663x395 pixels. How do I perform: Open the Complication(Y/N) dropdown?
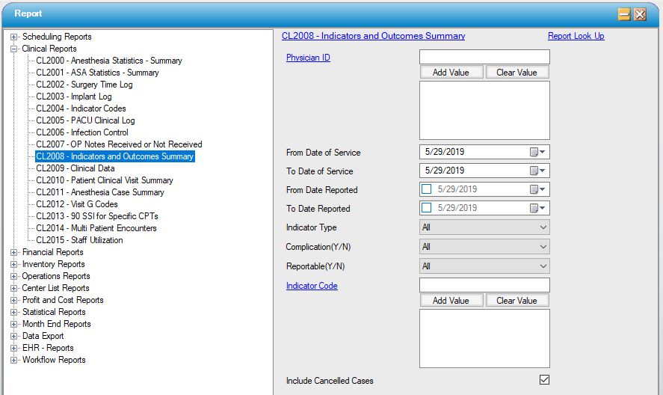pos(484,247)
